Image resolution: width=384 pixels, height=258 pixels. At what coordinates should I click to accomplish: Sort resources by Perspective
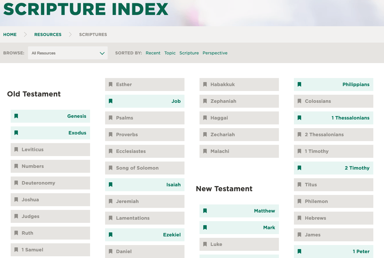coord(215,53)
